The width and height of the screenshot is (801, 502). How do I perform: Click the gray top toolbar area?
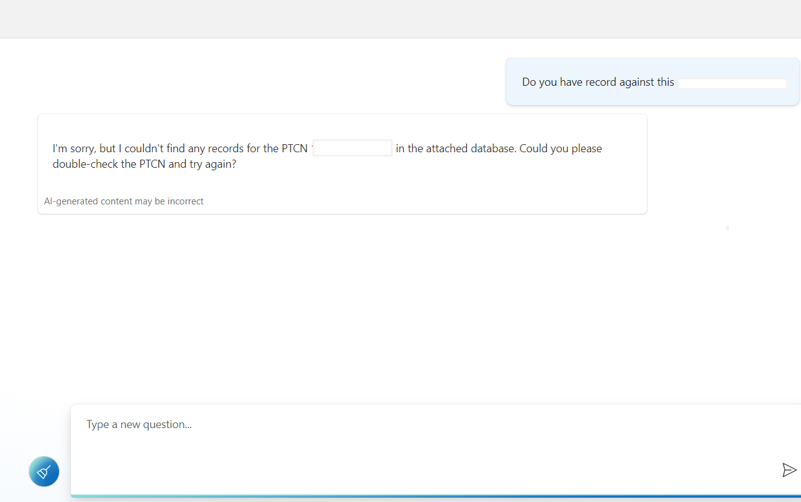[x=400, y=19]
